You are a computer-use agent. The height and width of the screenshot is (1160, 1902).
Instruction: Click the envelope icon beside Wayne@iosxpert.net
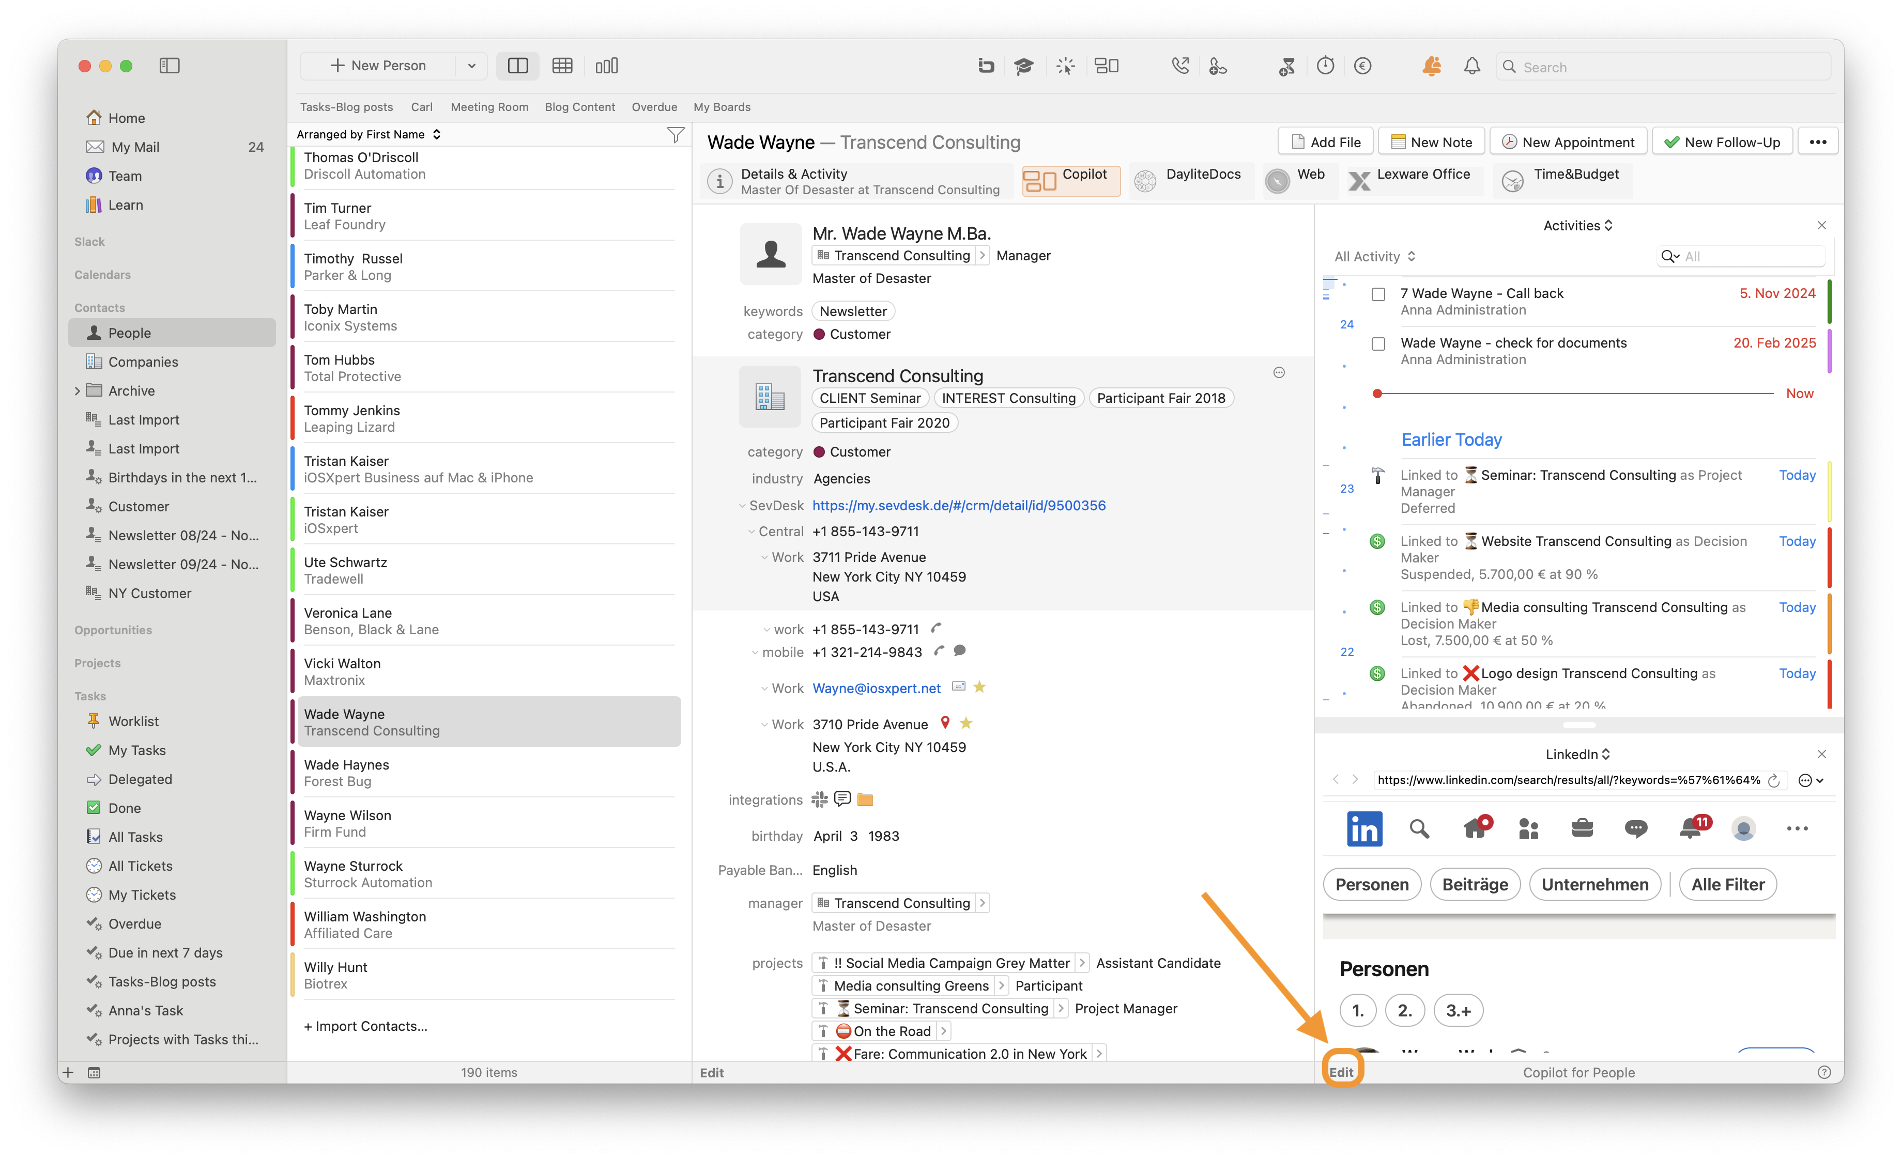pos(958,686)
